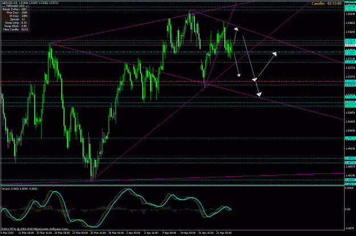Viewport: 356px width, 236px height.
Task: Click the '6 Apr 16:00' date label
Action: point(151,233)
